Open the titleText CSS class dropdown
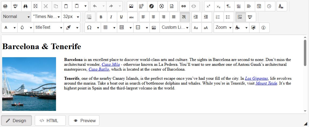Screen dimensions: 309x127 click(x=49, y=28)
